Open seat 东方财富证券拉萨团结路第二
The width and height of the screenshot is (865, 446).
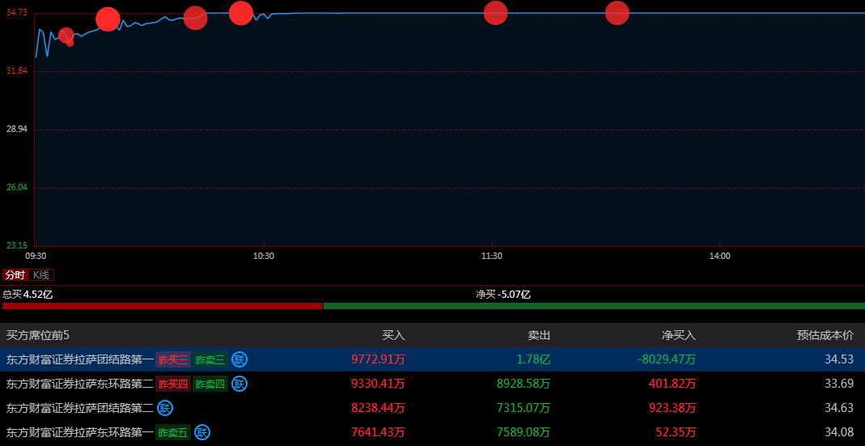click(79, 409)
